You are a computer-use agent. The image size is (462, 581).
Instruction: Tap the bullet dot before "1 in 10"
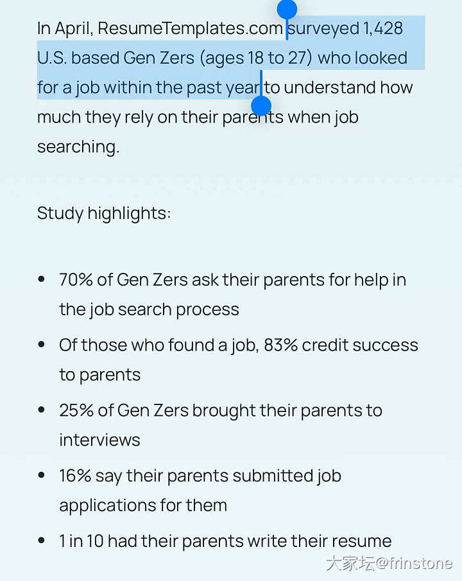click(x=42, y=541)
